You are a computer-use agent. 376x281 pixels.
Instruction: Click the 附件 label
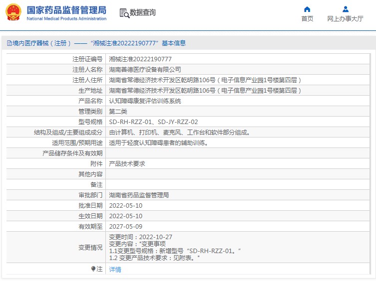96,164
